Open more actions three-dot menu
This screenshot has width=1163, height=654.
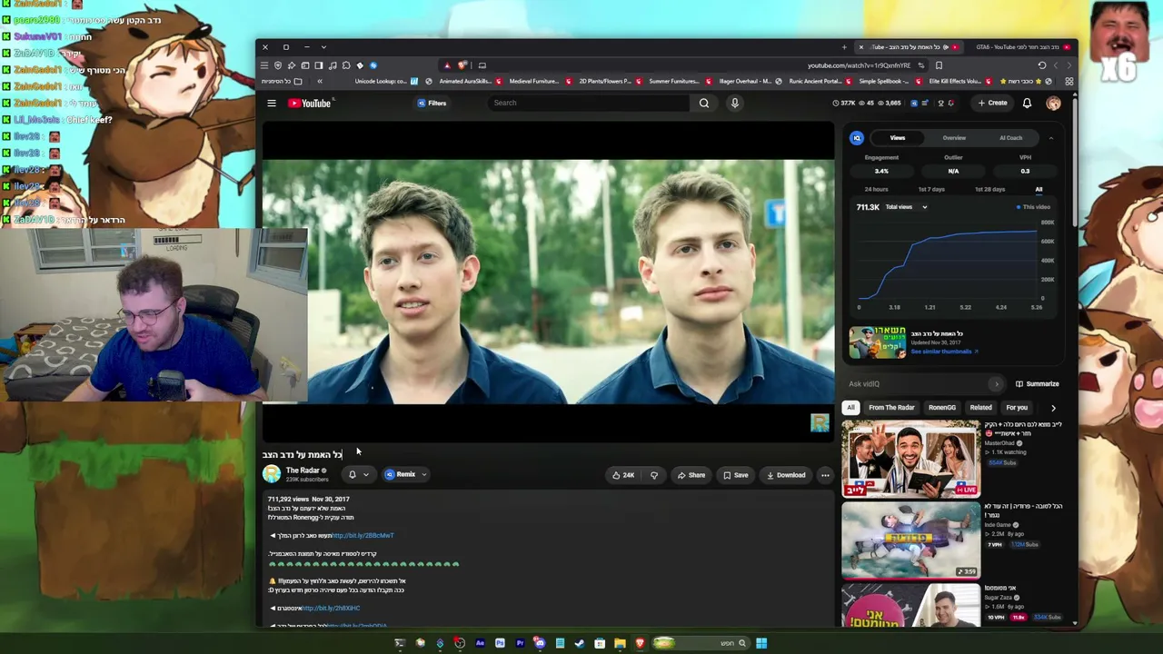(825, 475)
